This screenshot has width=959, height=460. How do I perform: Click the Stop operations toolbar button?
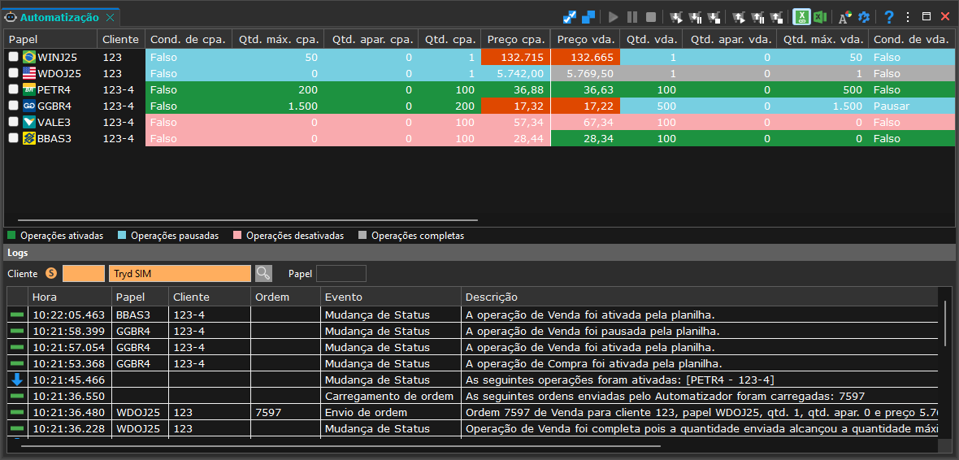[x=651, y=17]
